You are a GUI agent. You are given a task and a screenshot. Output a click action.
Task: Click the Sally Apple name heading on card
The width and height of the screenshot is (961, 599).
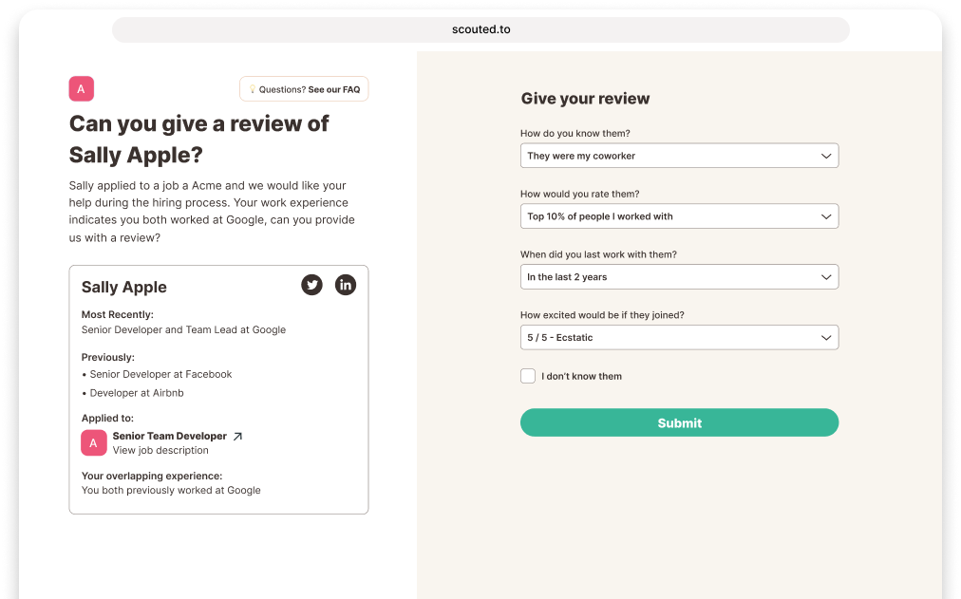tap(124, 287)
